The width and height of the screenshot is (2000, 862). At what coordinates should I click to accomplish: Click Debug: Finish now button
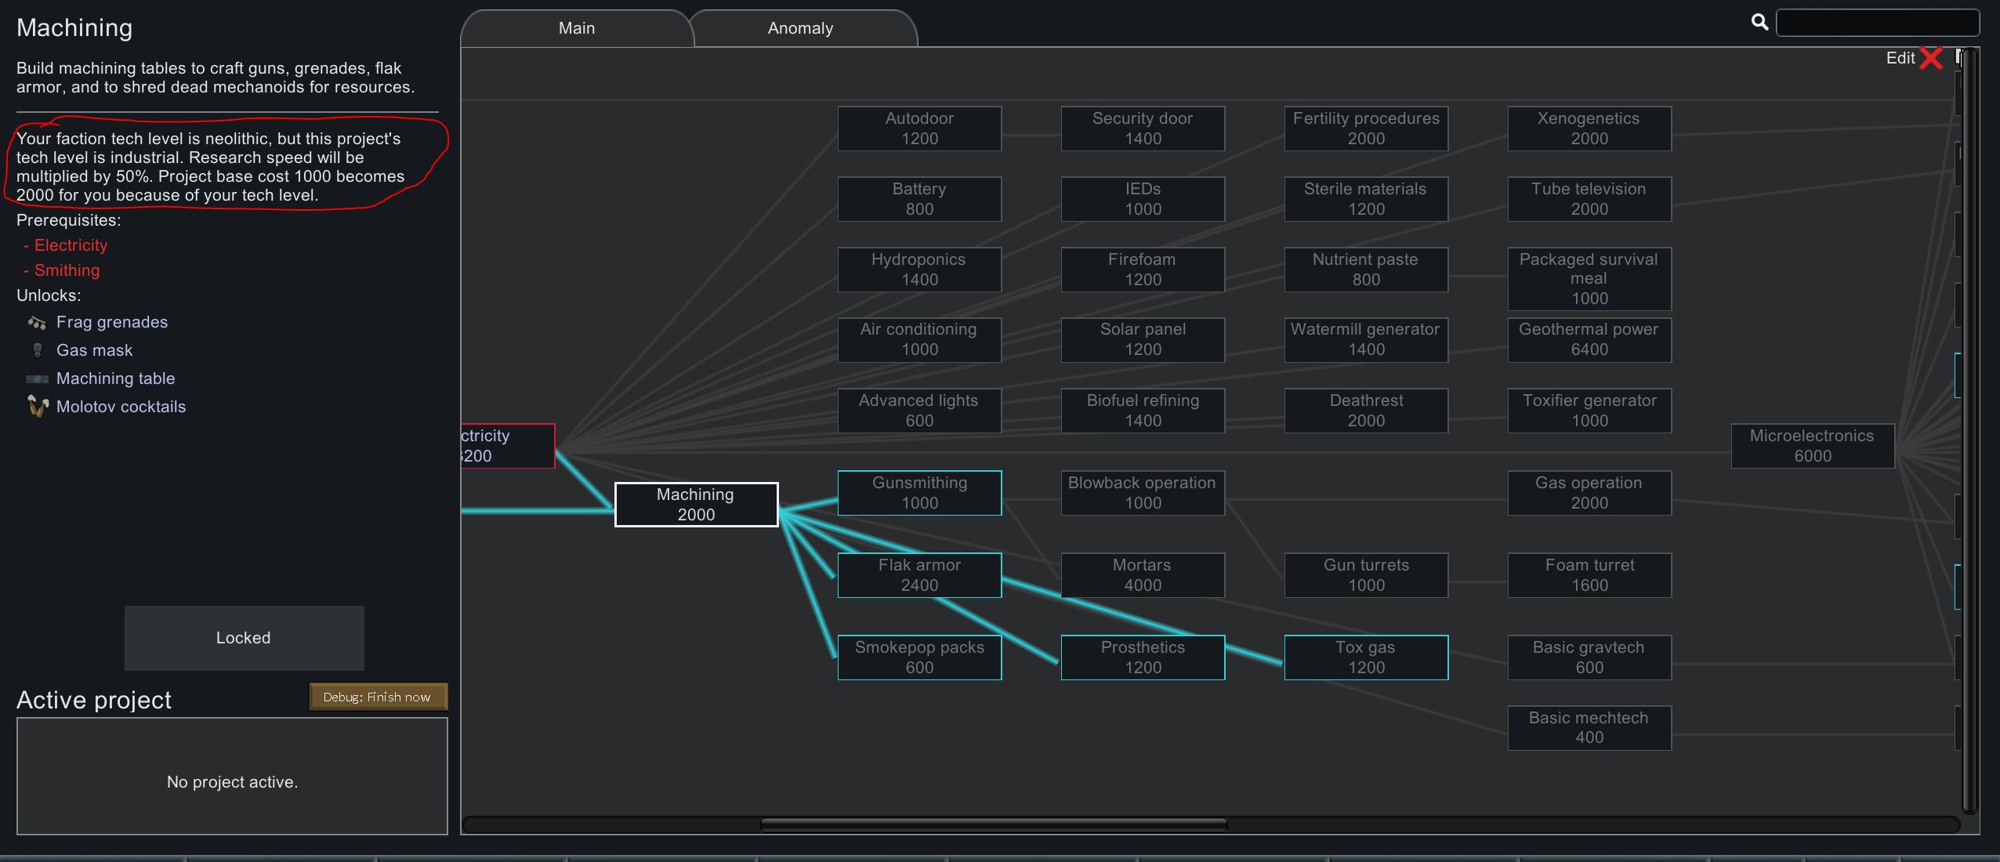pyautogui.click(x=378, y=697)
